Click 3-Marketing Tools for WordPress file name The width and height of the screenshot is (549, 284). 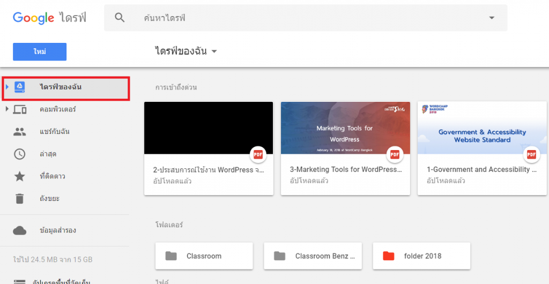pyautogui.click(x=346, y=170)
